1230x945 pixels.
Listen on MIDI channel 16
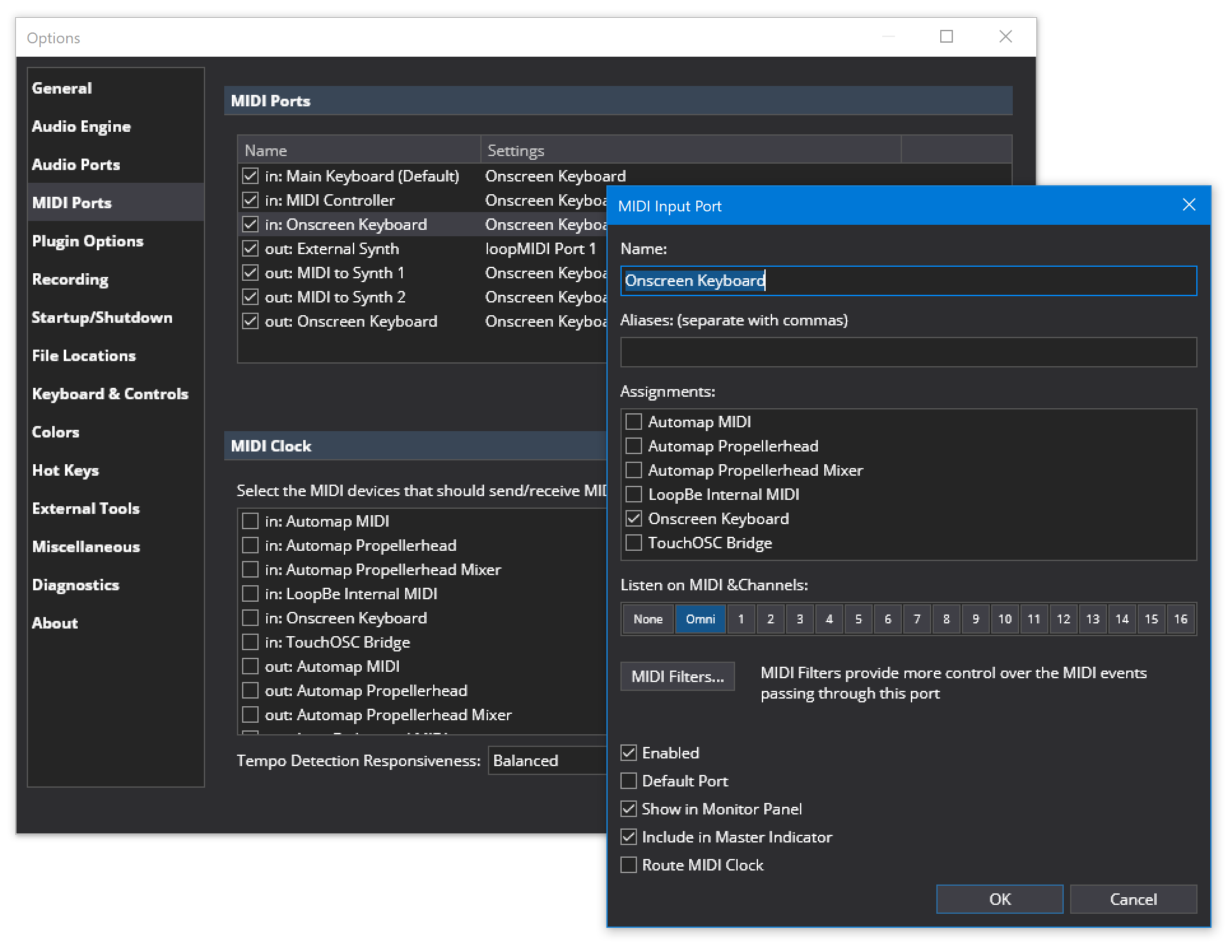click(1180, 619)
